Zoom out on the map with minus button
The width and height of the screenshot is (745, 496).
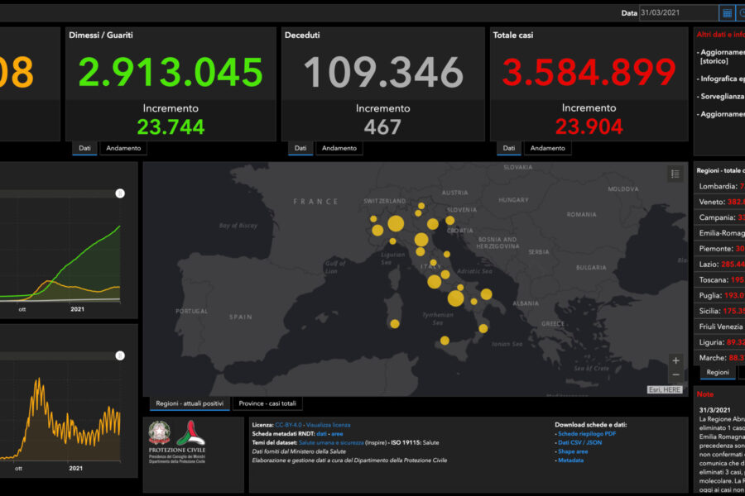point(675,374)
